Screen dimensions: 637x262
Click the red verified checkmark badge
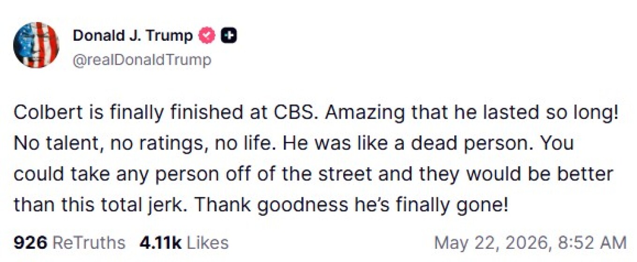coord(208,35)
